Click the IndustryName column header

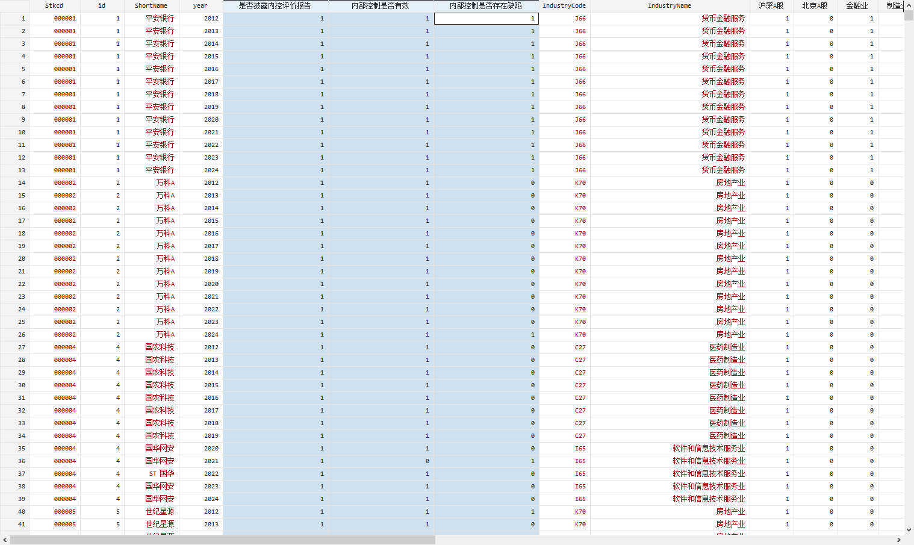click(x=670, y=6)
